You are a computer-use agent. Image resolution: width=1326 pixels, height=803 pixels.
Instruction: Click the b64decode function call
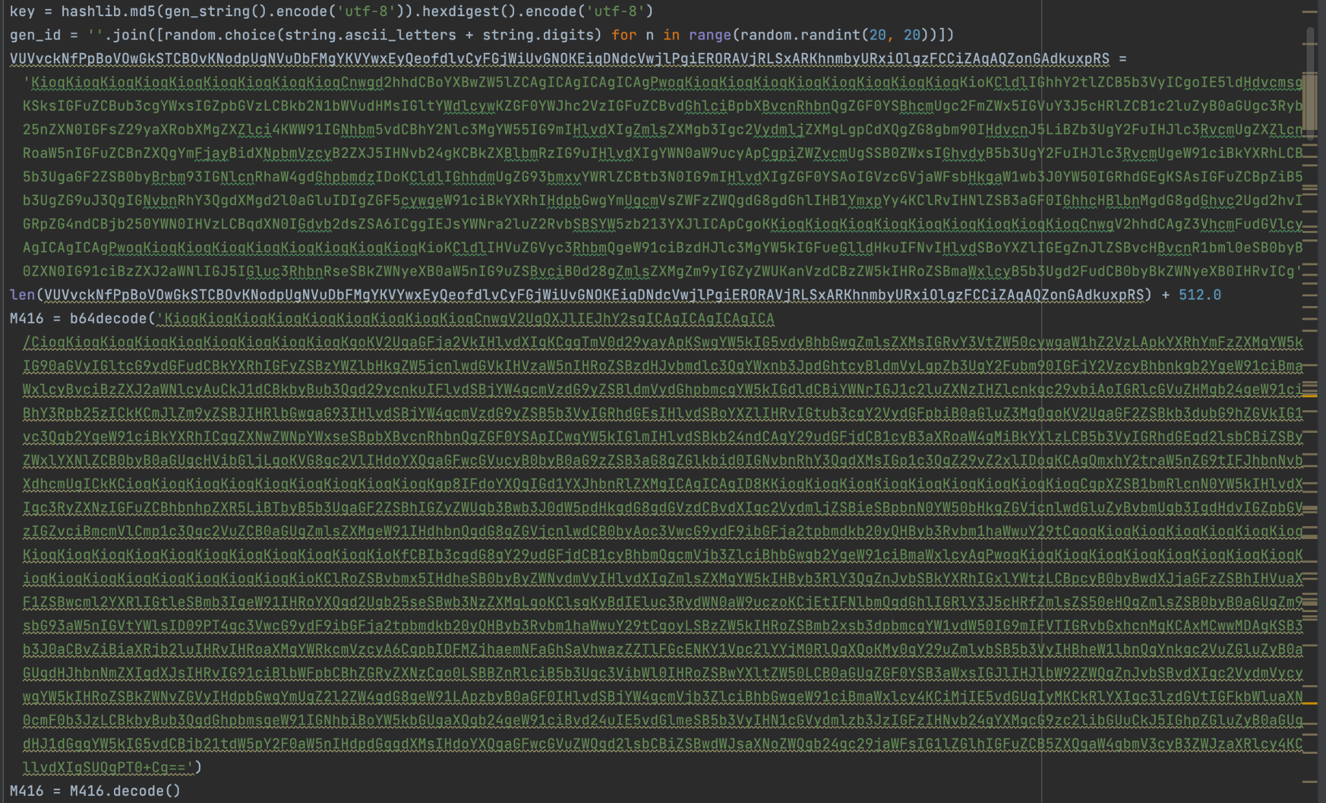[108, 319]
